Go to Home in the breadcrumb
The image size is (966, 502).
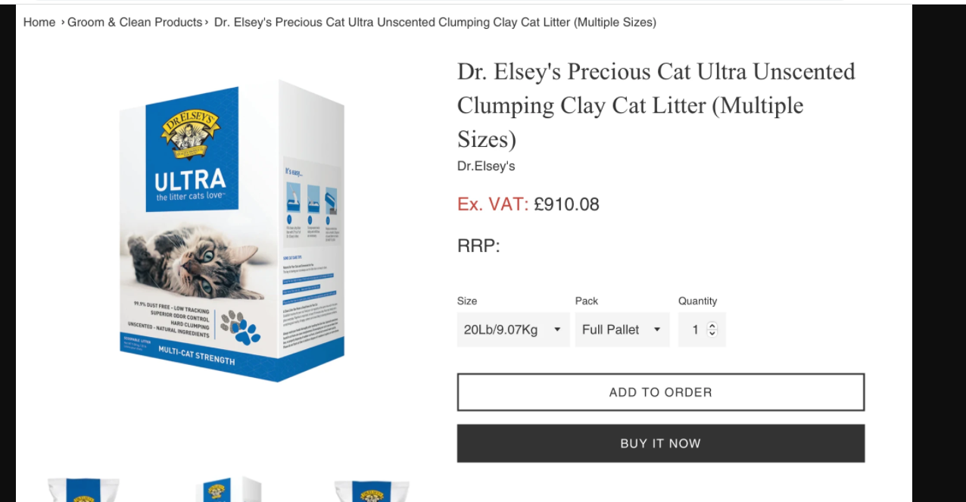(39, 22)
